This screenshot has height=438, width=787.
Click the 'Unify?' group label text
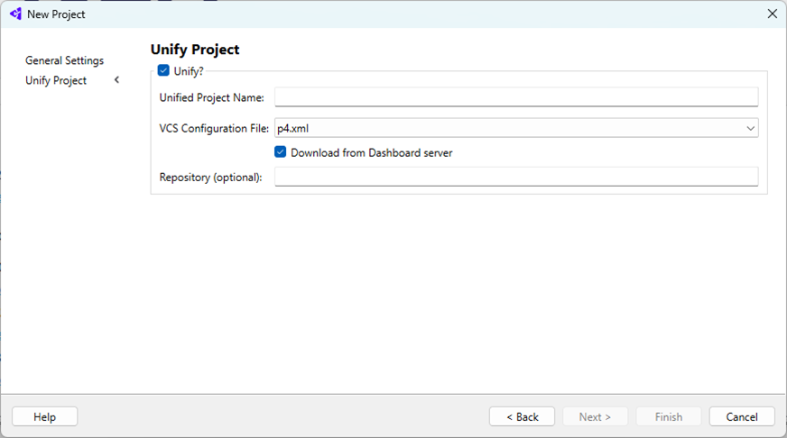189,72
